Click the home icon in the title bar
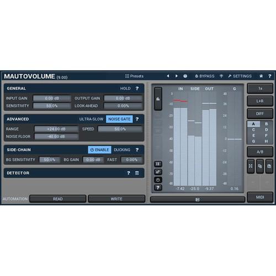276x276 pixels. point(261,76)
